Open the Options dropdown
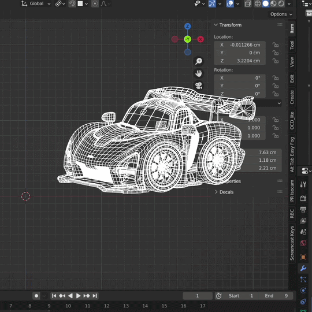The width and height of the screenshot is (312, 312). click(x=281, y=14)
